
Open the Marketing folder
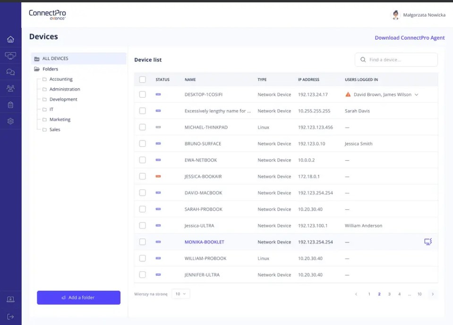coord(60,120)
